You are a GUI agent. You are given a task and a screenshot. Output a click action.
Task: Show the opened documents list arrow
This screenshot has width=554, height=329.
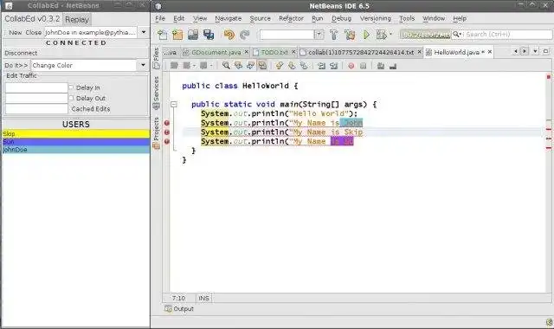pyautogui.click(x=536, y=52)
